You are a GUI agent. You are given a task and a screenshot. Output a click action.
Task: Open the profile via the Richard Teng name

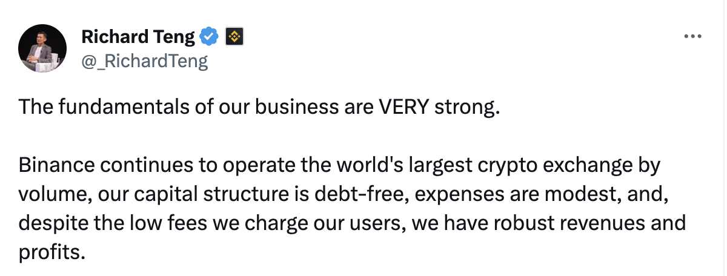tap(138, 37)
